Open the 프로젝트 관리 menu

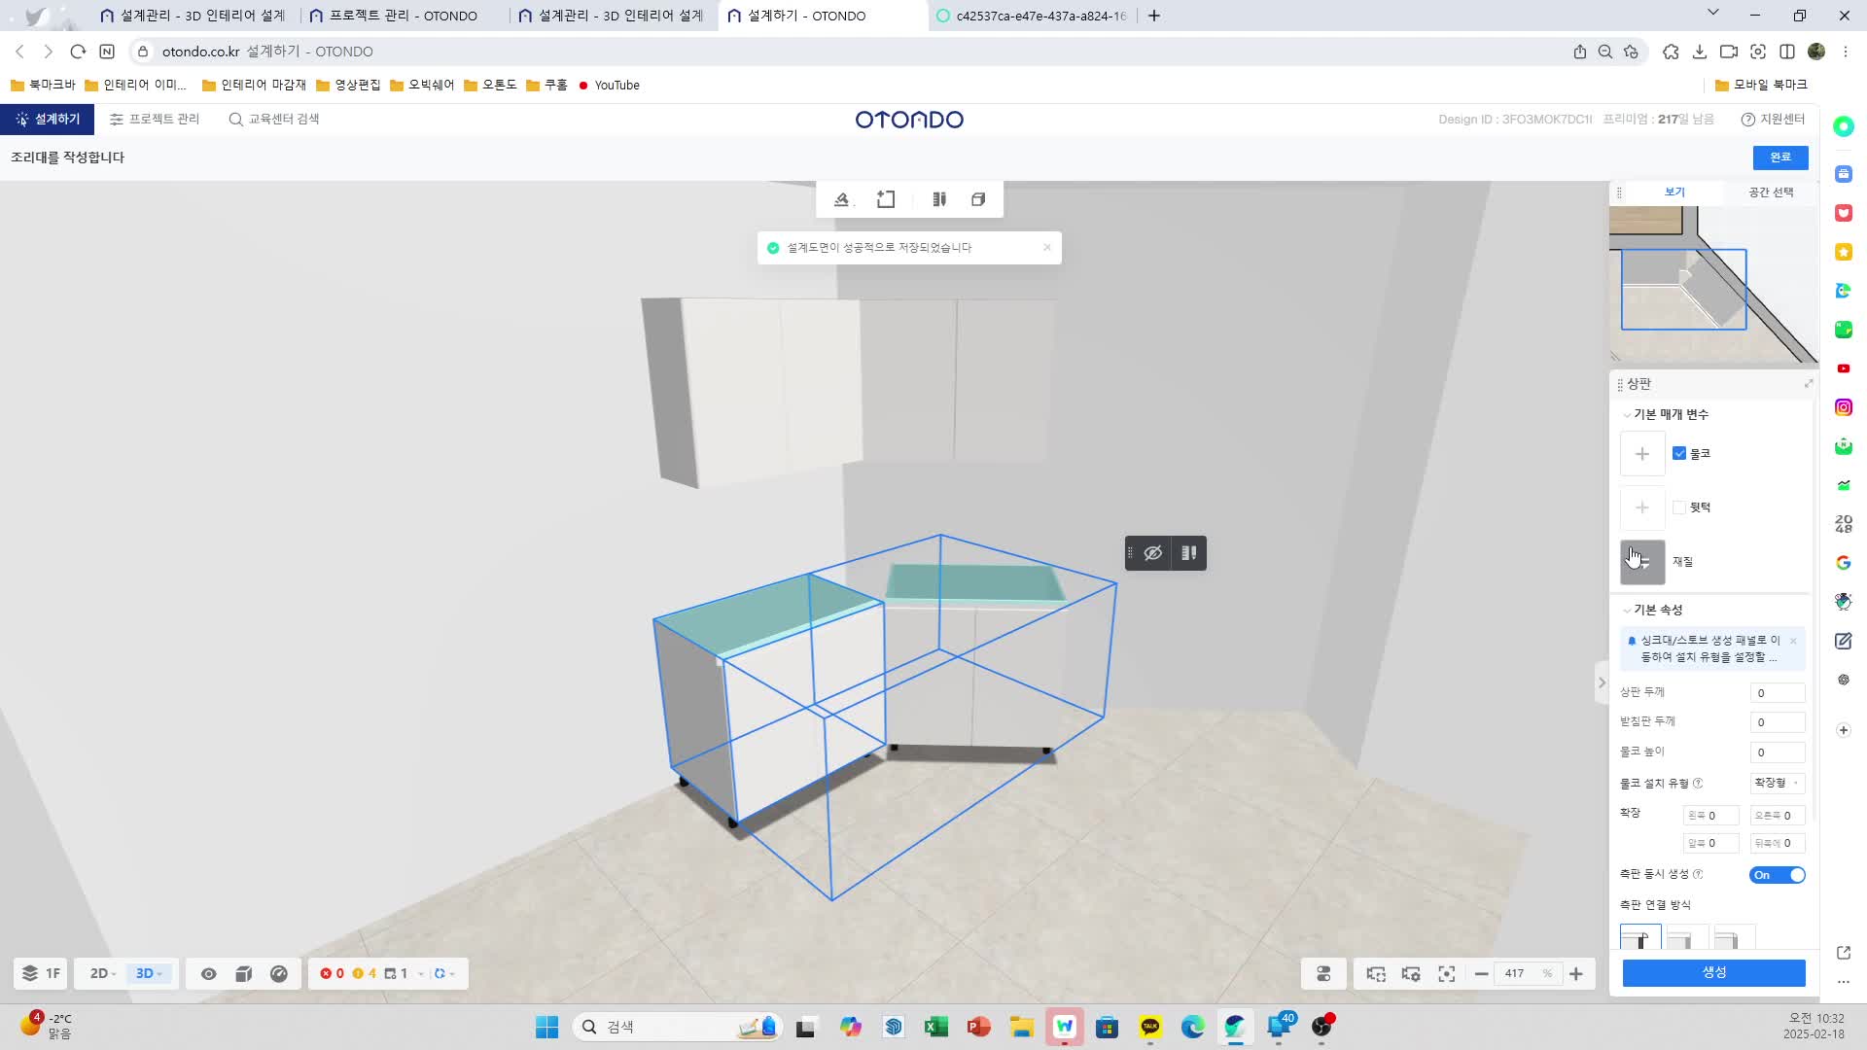click(155, 119)
